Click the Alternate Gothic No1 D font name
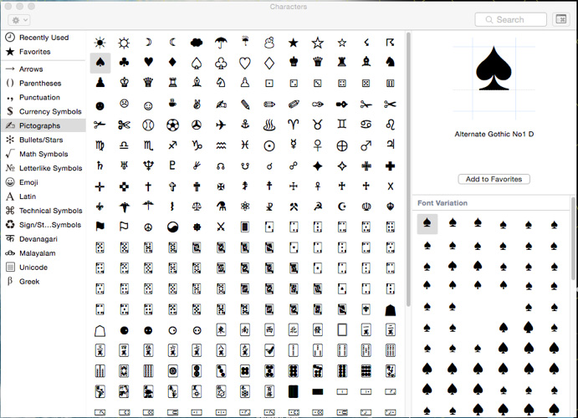 tap(494, 134)
